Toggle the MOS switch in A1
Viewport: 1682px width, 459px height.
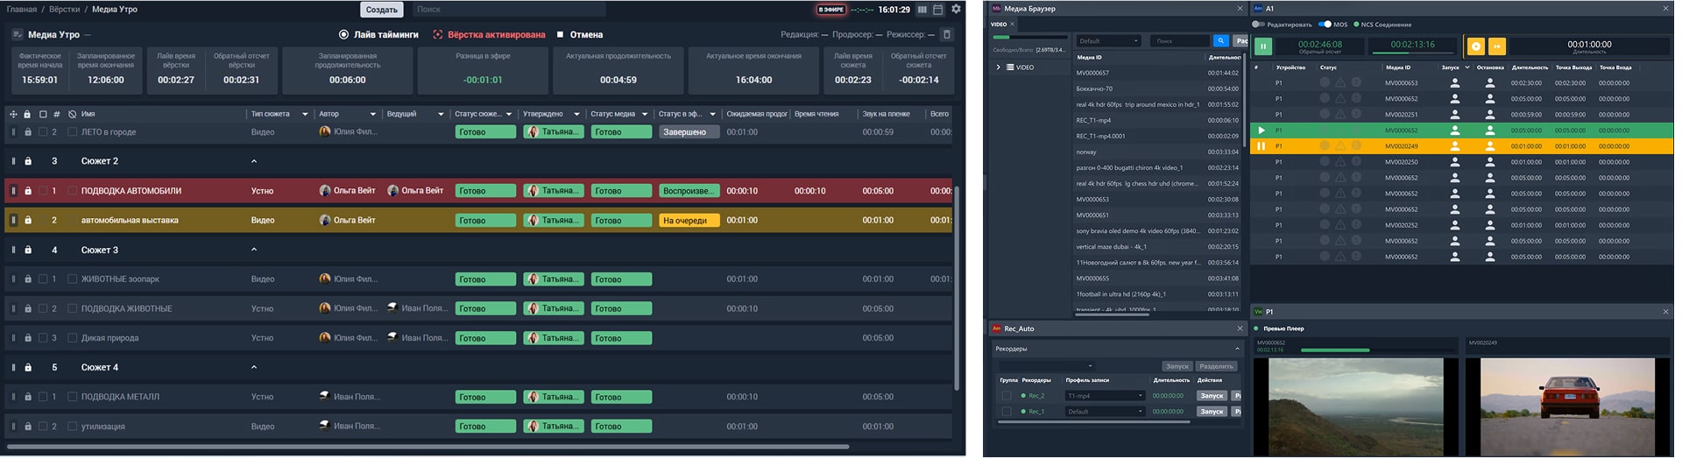[1325, 25]
